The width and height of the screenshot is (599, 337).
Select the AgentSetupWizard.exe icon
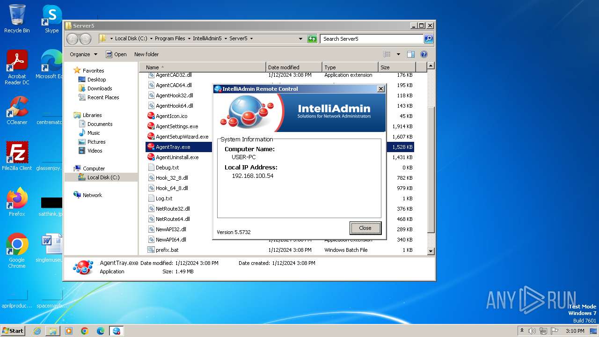click(151, 137)
